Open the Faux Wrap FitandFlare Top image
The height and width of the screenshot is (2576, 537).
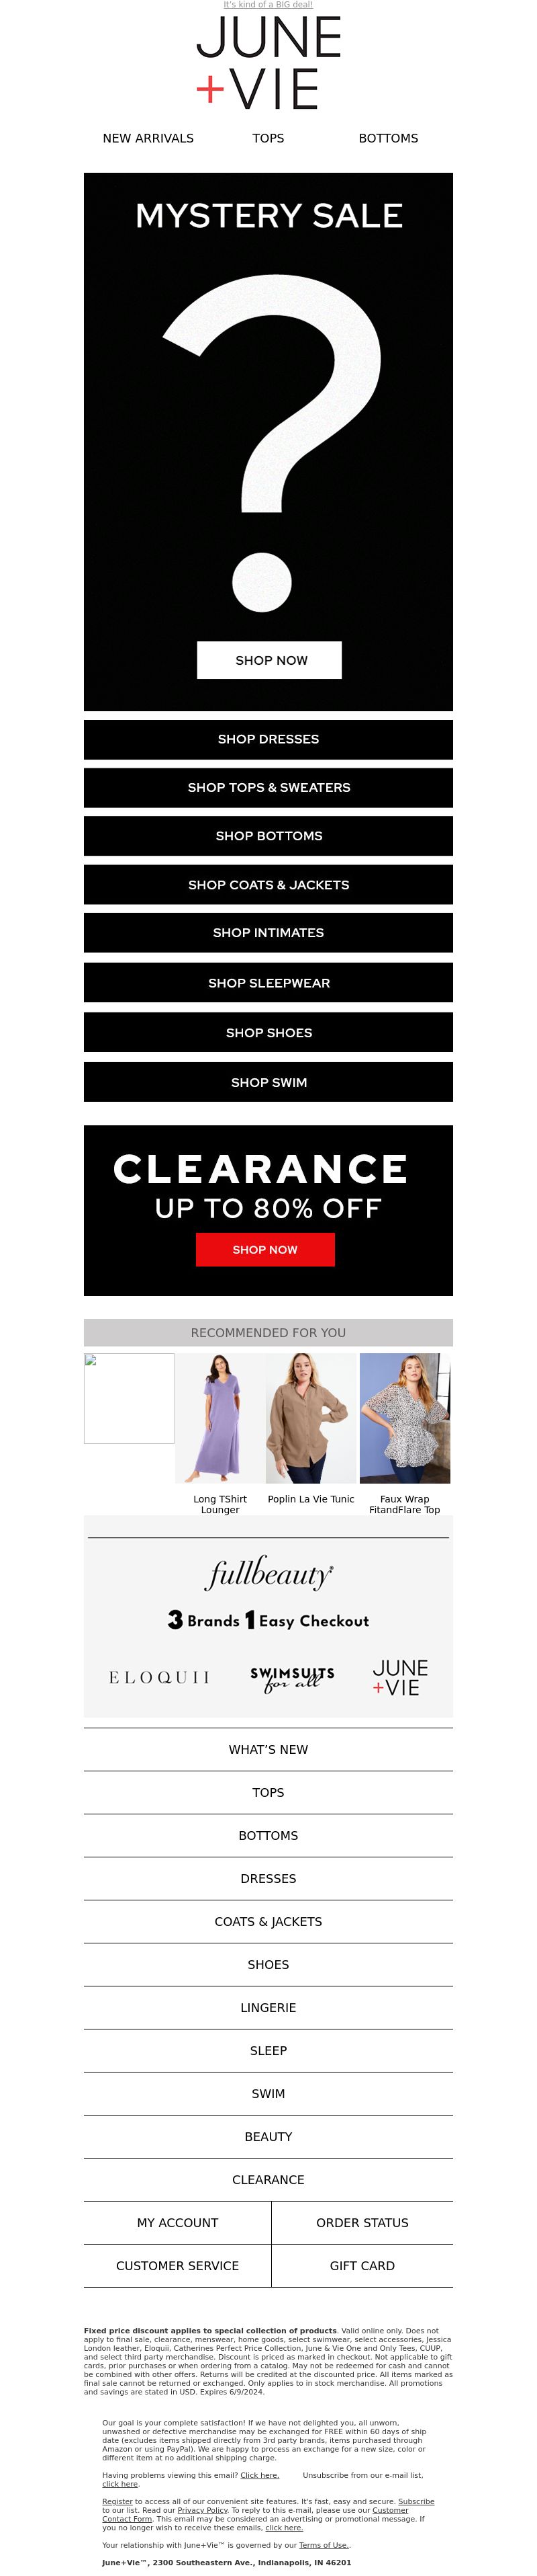(x=404, y=1417)
